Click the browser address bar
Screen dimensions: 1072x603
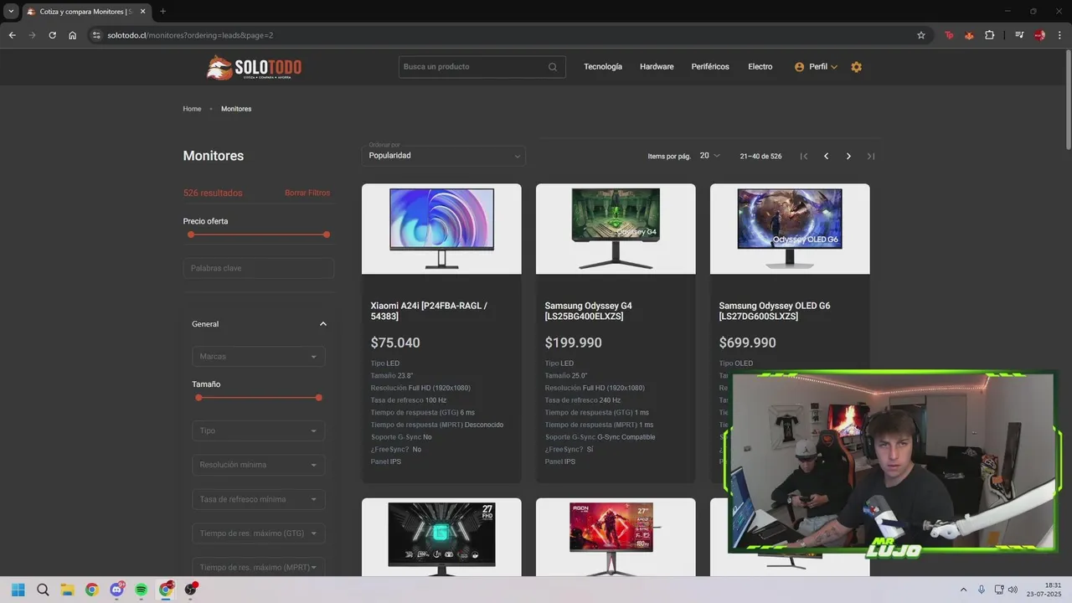[502, 35]
